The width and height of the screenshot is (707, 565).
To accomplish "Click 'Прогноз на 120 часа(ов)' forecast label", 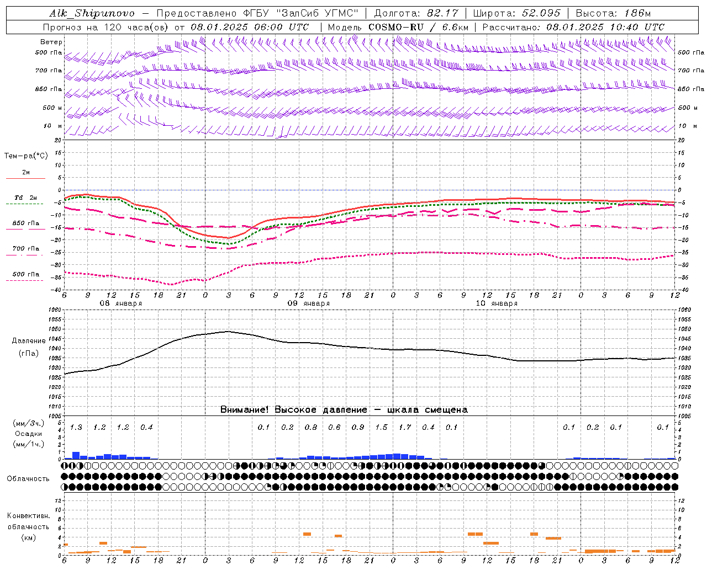I will 107,27.
